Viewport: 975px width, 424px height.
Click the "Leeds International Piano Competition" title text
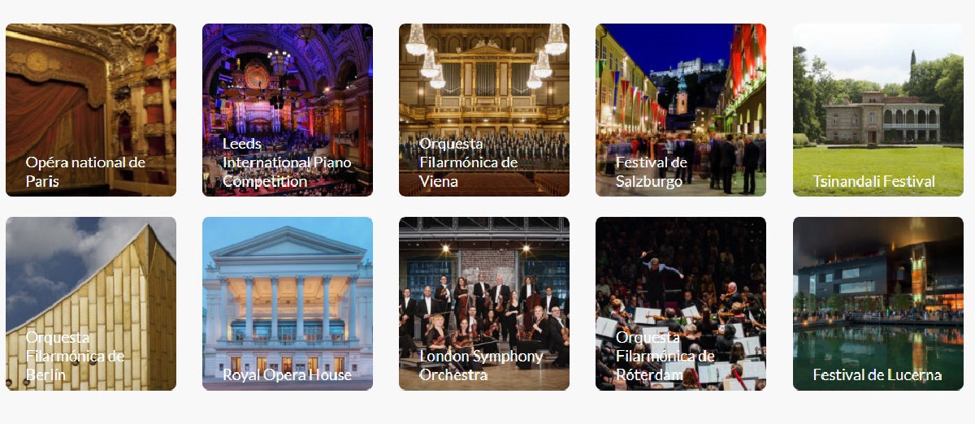(x=287, y=162)
